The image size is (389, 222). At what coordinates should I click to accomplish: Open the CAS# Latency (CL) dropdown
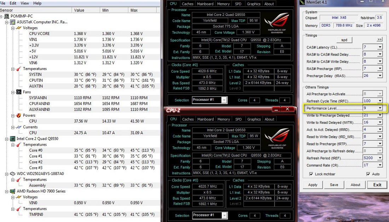tap(380, 47)
